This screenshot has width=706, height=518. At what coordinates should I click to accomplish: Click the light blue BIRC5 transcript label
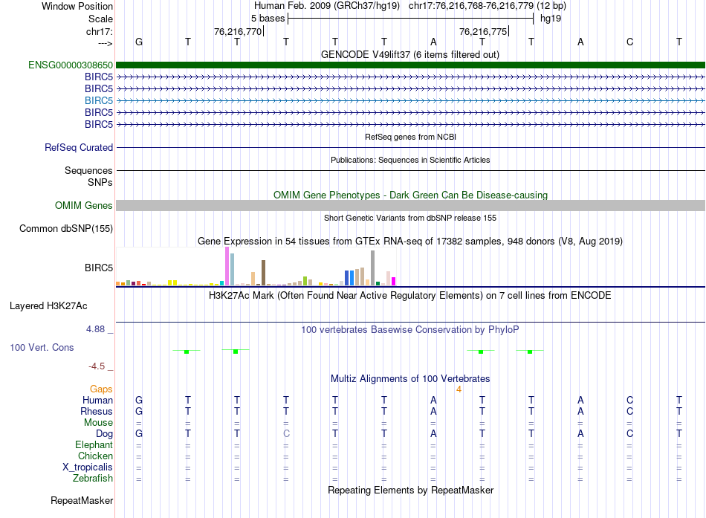pos(99,100)
